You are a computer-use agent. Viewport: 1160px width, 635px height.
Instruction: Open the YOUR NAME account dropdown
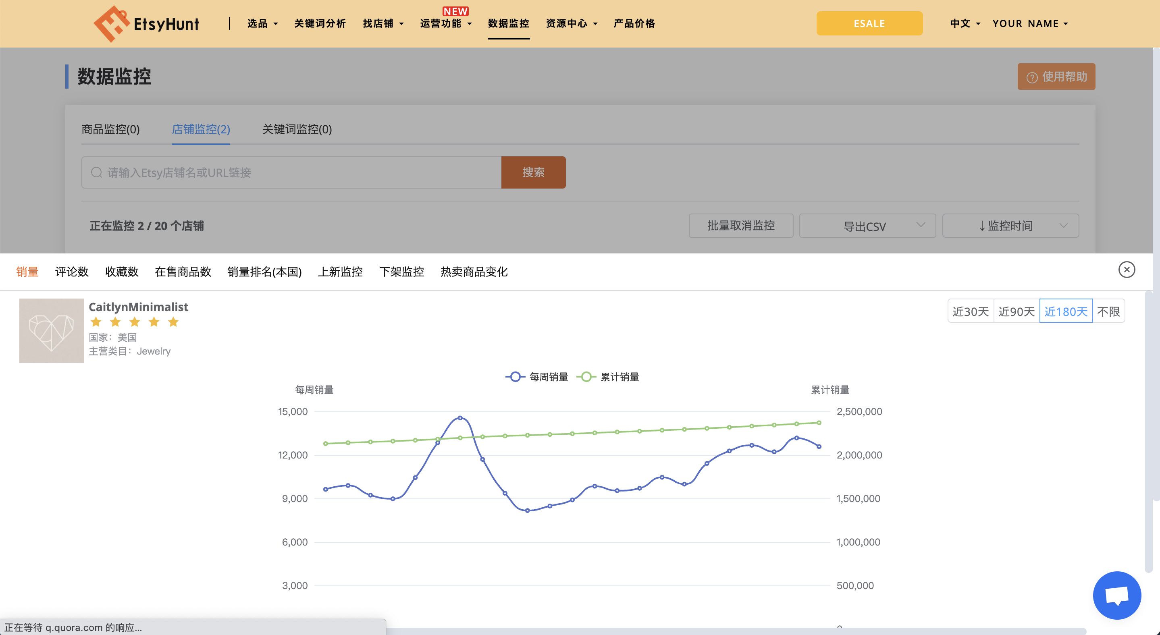pos(1030,23)
